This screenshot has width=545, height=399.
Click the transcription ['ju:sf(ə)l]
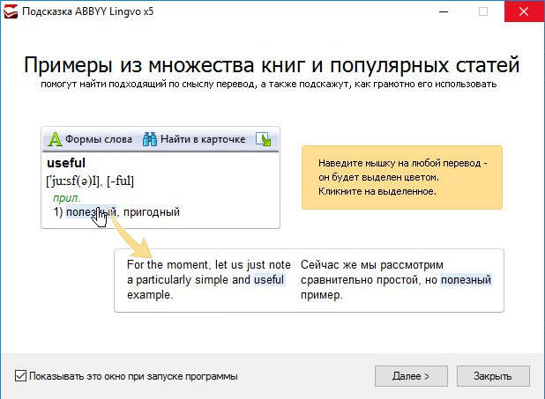(74, 181)
